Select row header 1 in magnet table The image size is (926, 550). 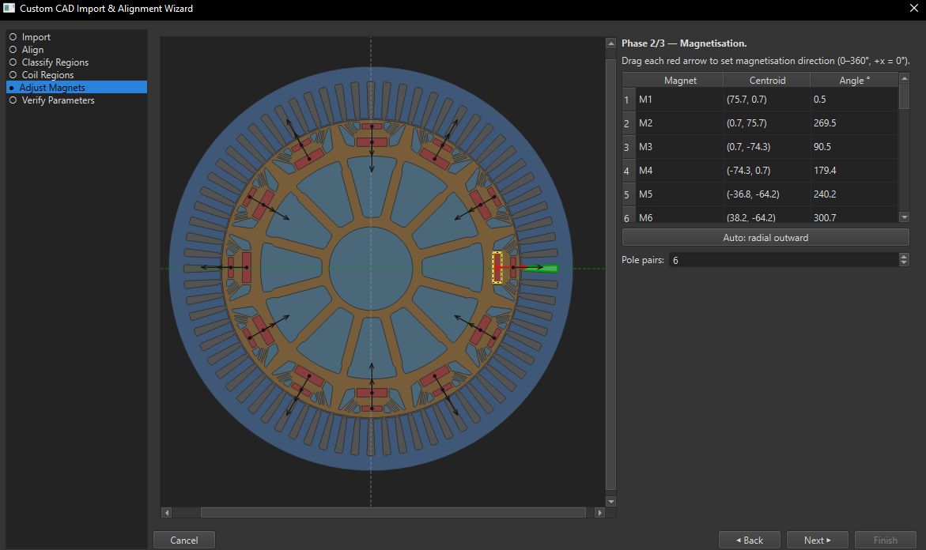pyautogui.click(x=629, y=99)
